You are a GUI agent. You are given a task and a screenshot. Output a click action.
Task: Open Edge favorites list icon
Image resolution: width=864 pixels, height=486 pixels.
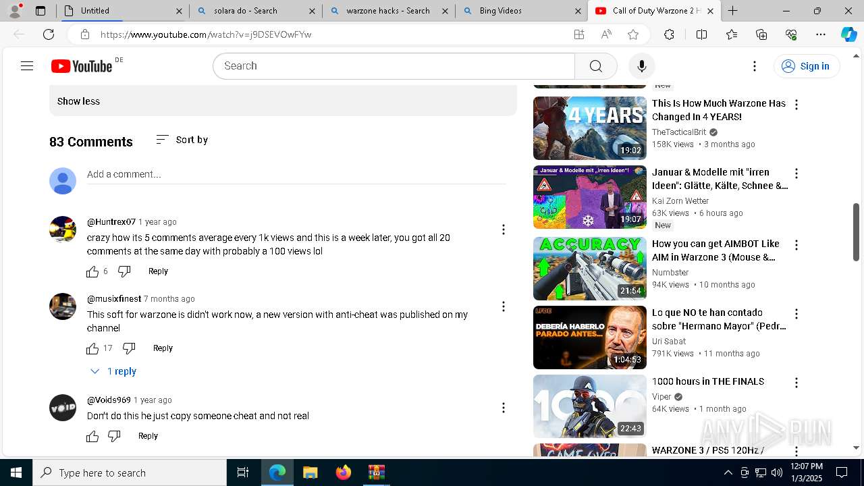pyautogui.click(x=732, y=34)
